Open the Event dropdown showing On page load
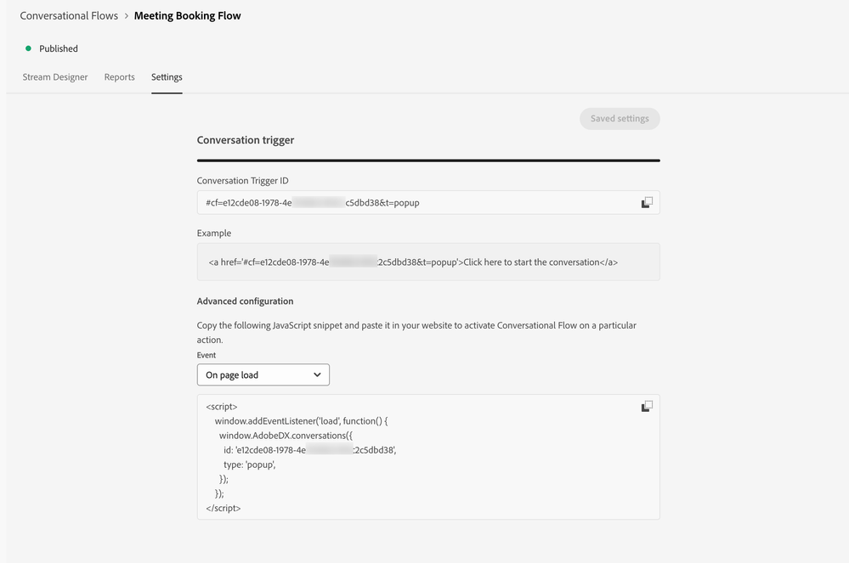Viewport: 849px width, 563px height. (x=263, y=374)
